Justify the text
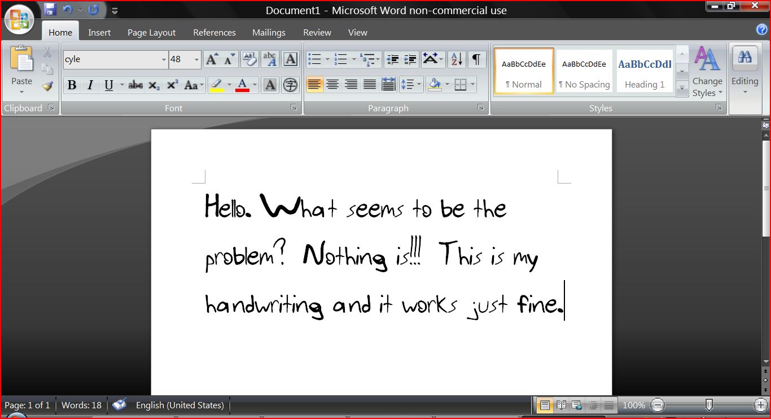Image resolution: width=771 pixels, height=419 pixels. click(x=370, y=85)
